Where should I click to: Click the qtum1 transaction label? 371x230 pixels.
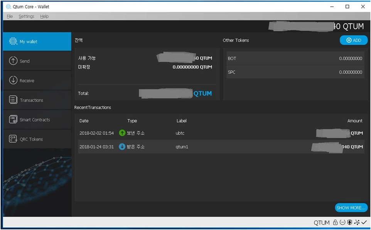pos(182,147)
